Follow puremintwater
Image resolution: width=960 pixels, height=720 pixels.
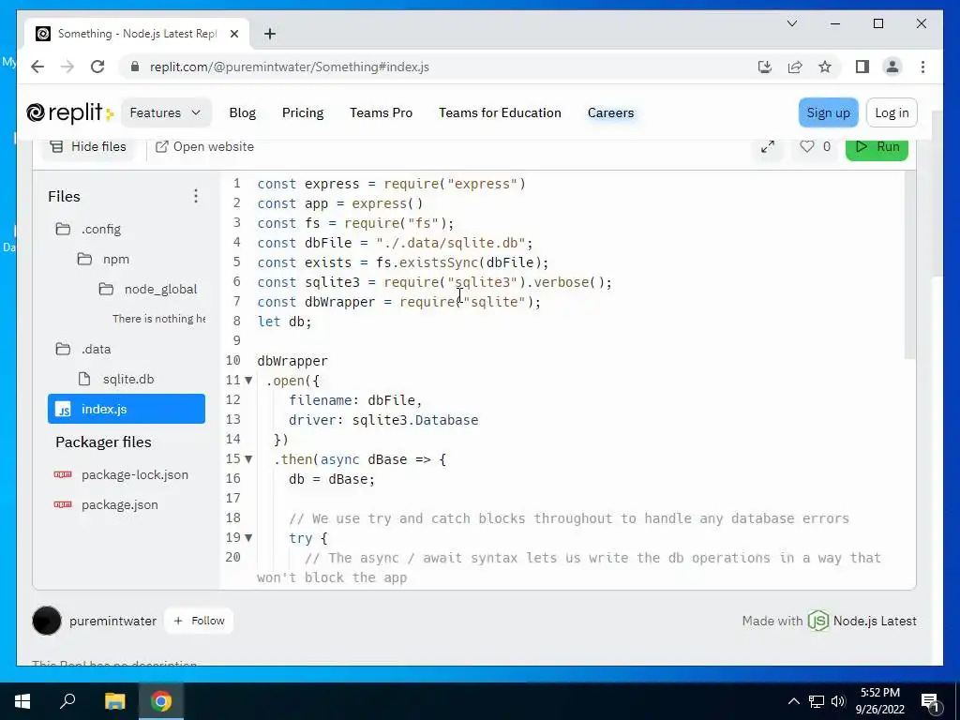pos(199,621)
